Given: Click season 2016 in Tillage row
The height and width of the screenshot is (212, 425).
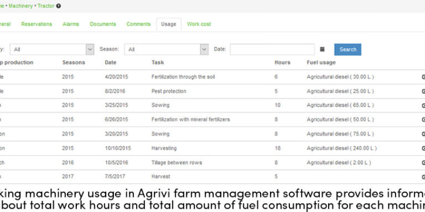Looking at the screenshot, I should pos(68,162).
